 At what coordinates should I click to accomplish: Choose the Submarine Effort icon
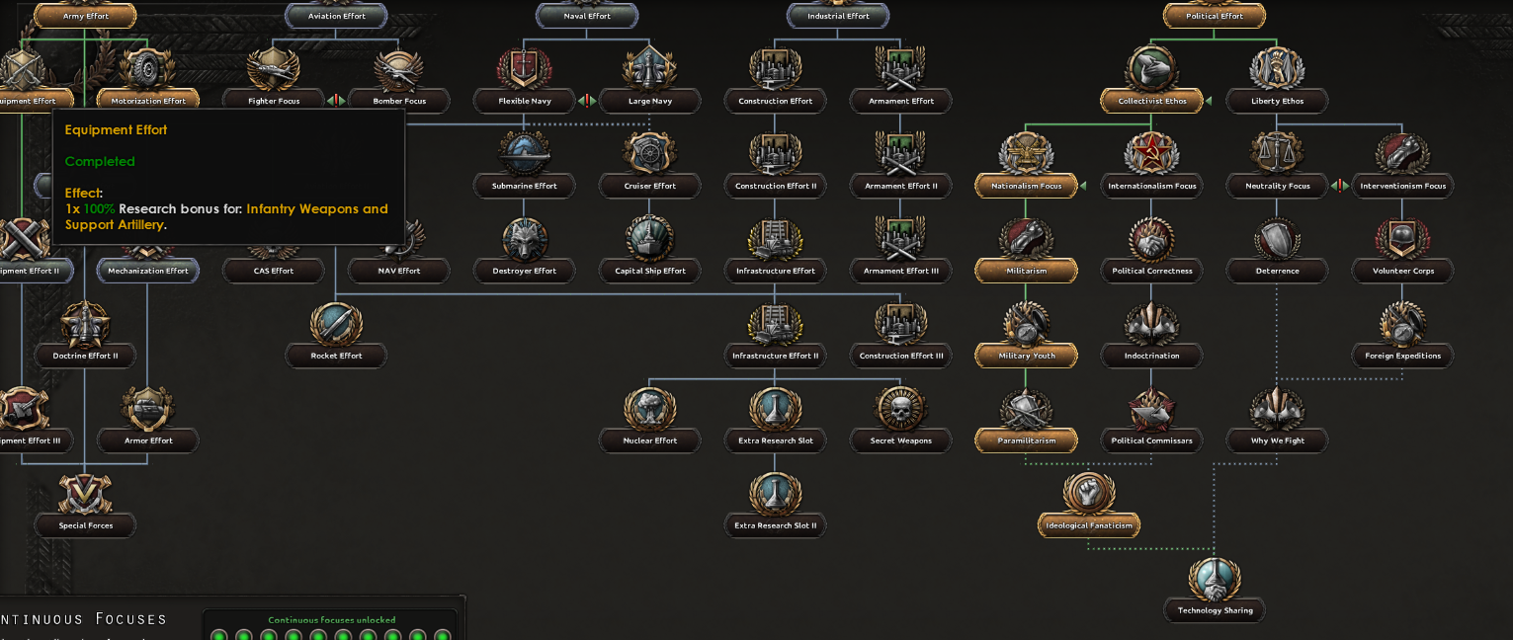(525, 155)
